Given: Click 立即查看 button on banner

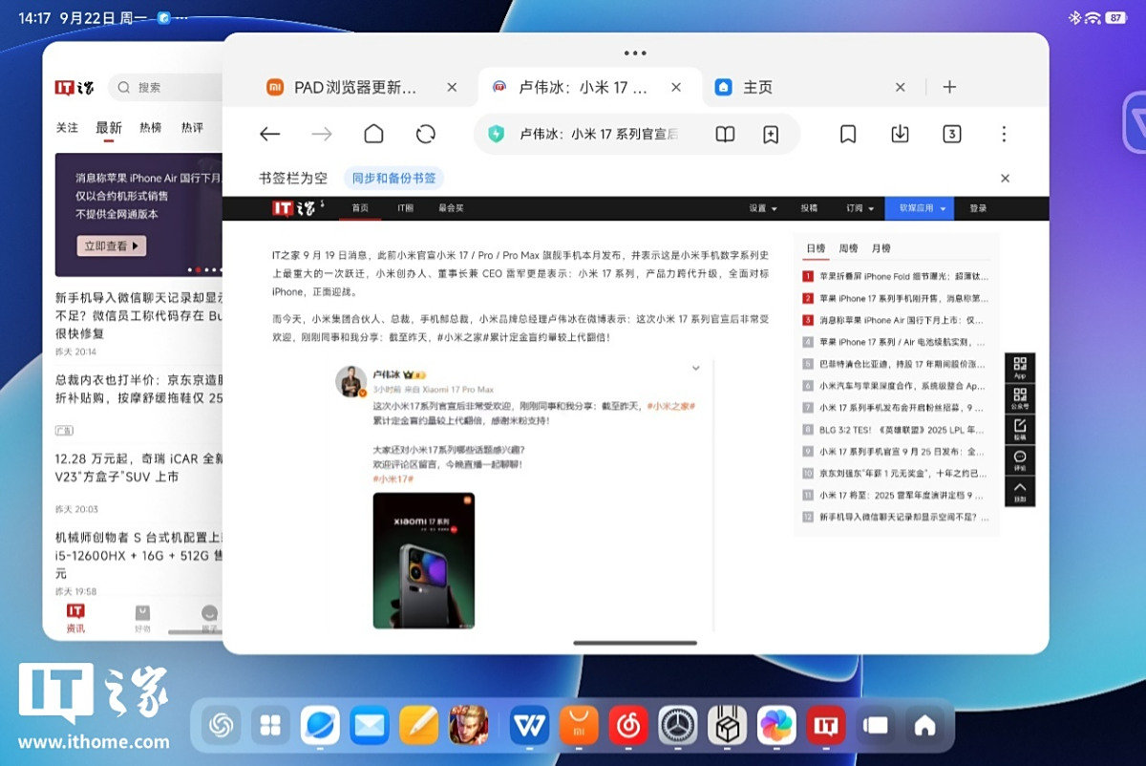Looking at the screenshot, I should [x=111, y=245].
